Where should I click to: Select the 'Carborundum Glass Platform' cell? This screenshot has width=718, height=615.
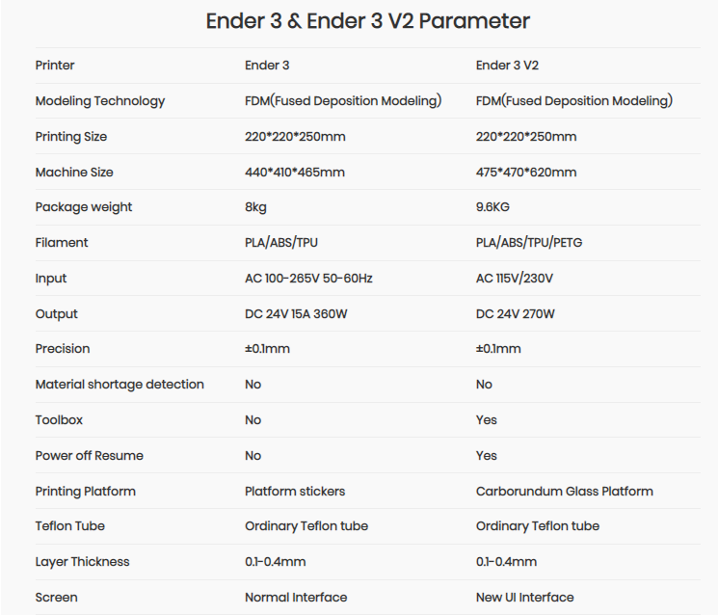[x=565, y=492]
